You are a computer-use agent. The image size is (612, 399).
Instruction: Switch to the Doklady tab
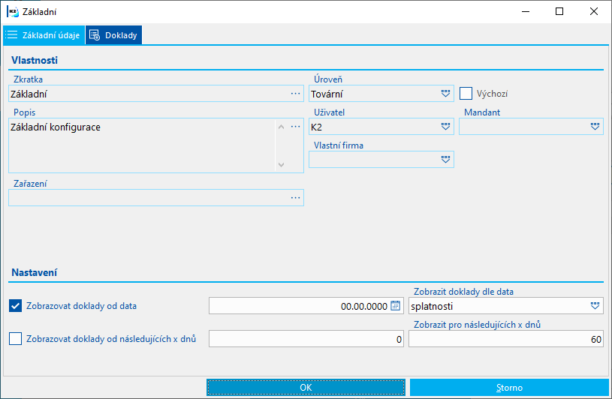click(113, 35)
